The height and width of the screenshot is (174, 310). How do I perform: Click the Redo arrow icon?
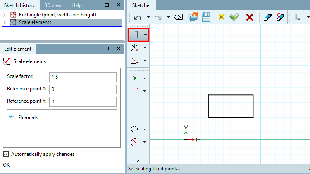158,18
